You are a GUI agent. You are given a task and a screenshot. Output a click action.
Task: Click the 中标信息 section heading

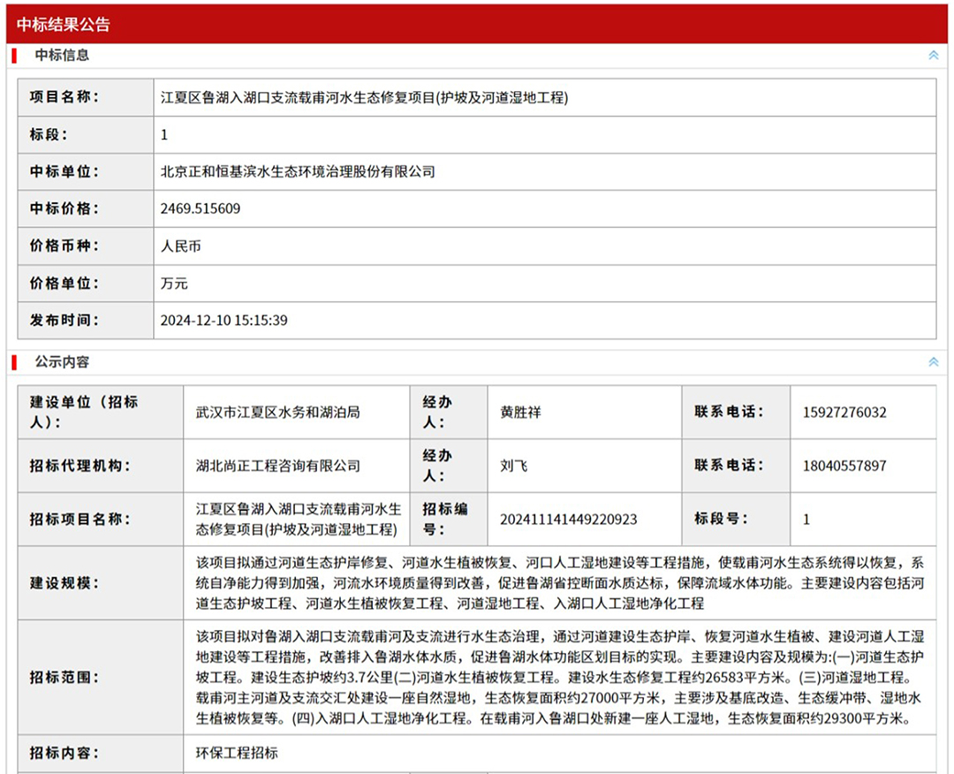[x=62, y=55]
